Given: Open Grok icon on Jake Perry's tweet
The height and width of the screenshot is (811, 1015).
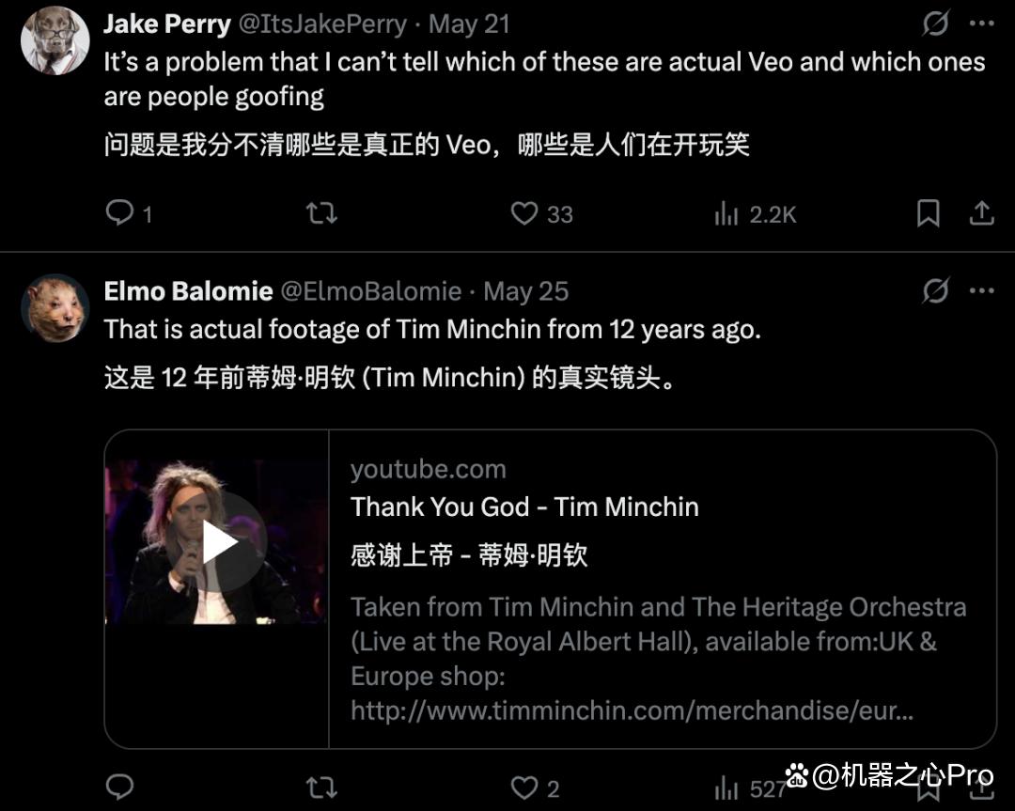Looking at the screenshot, I should (x=935, y=23).
